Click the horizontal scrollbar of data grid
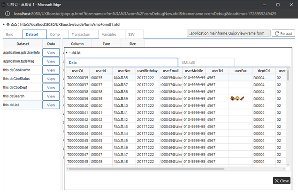Screen dimensions: 298x193 point(146,169)
